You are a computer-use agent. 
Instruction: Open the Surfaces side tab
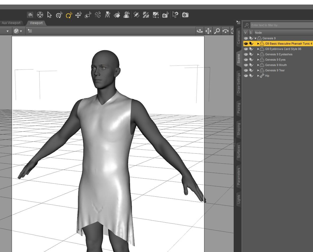238,151
